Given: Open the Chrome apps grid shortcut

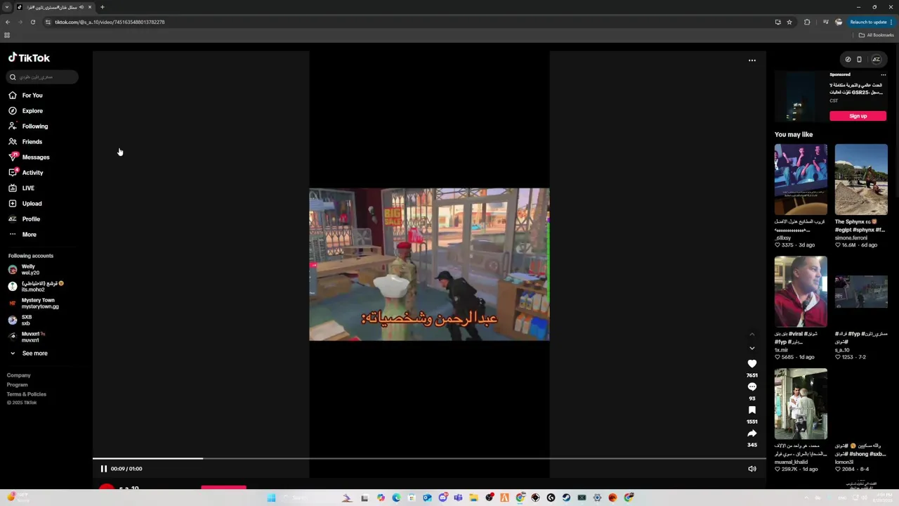Looking at the screenshot, I should 7,35.
